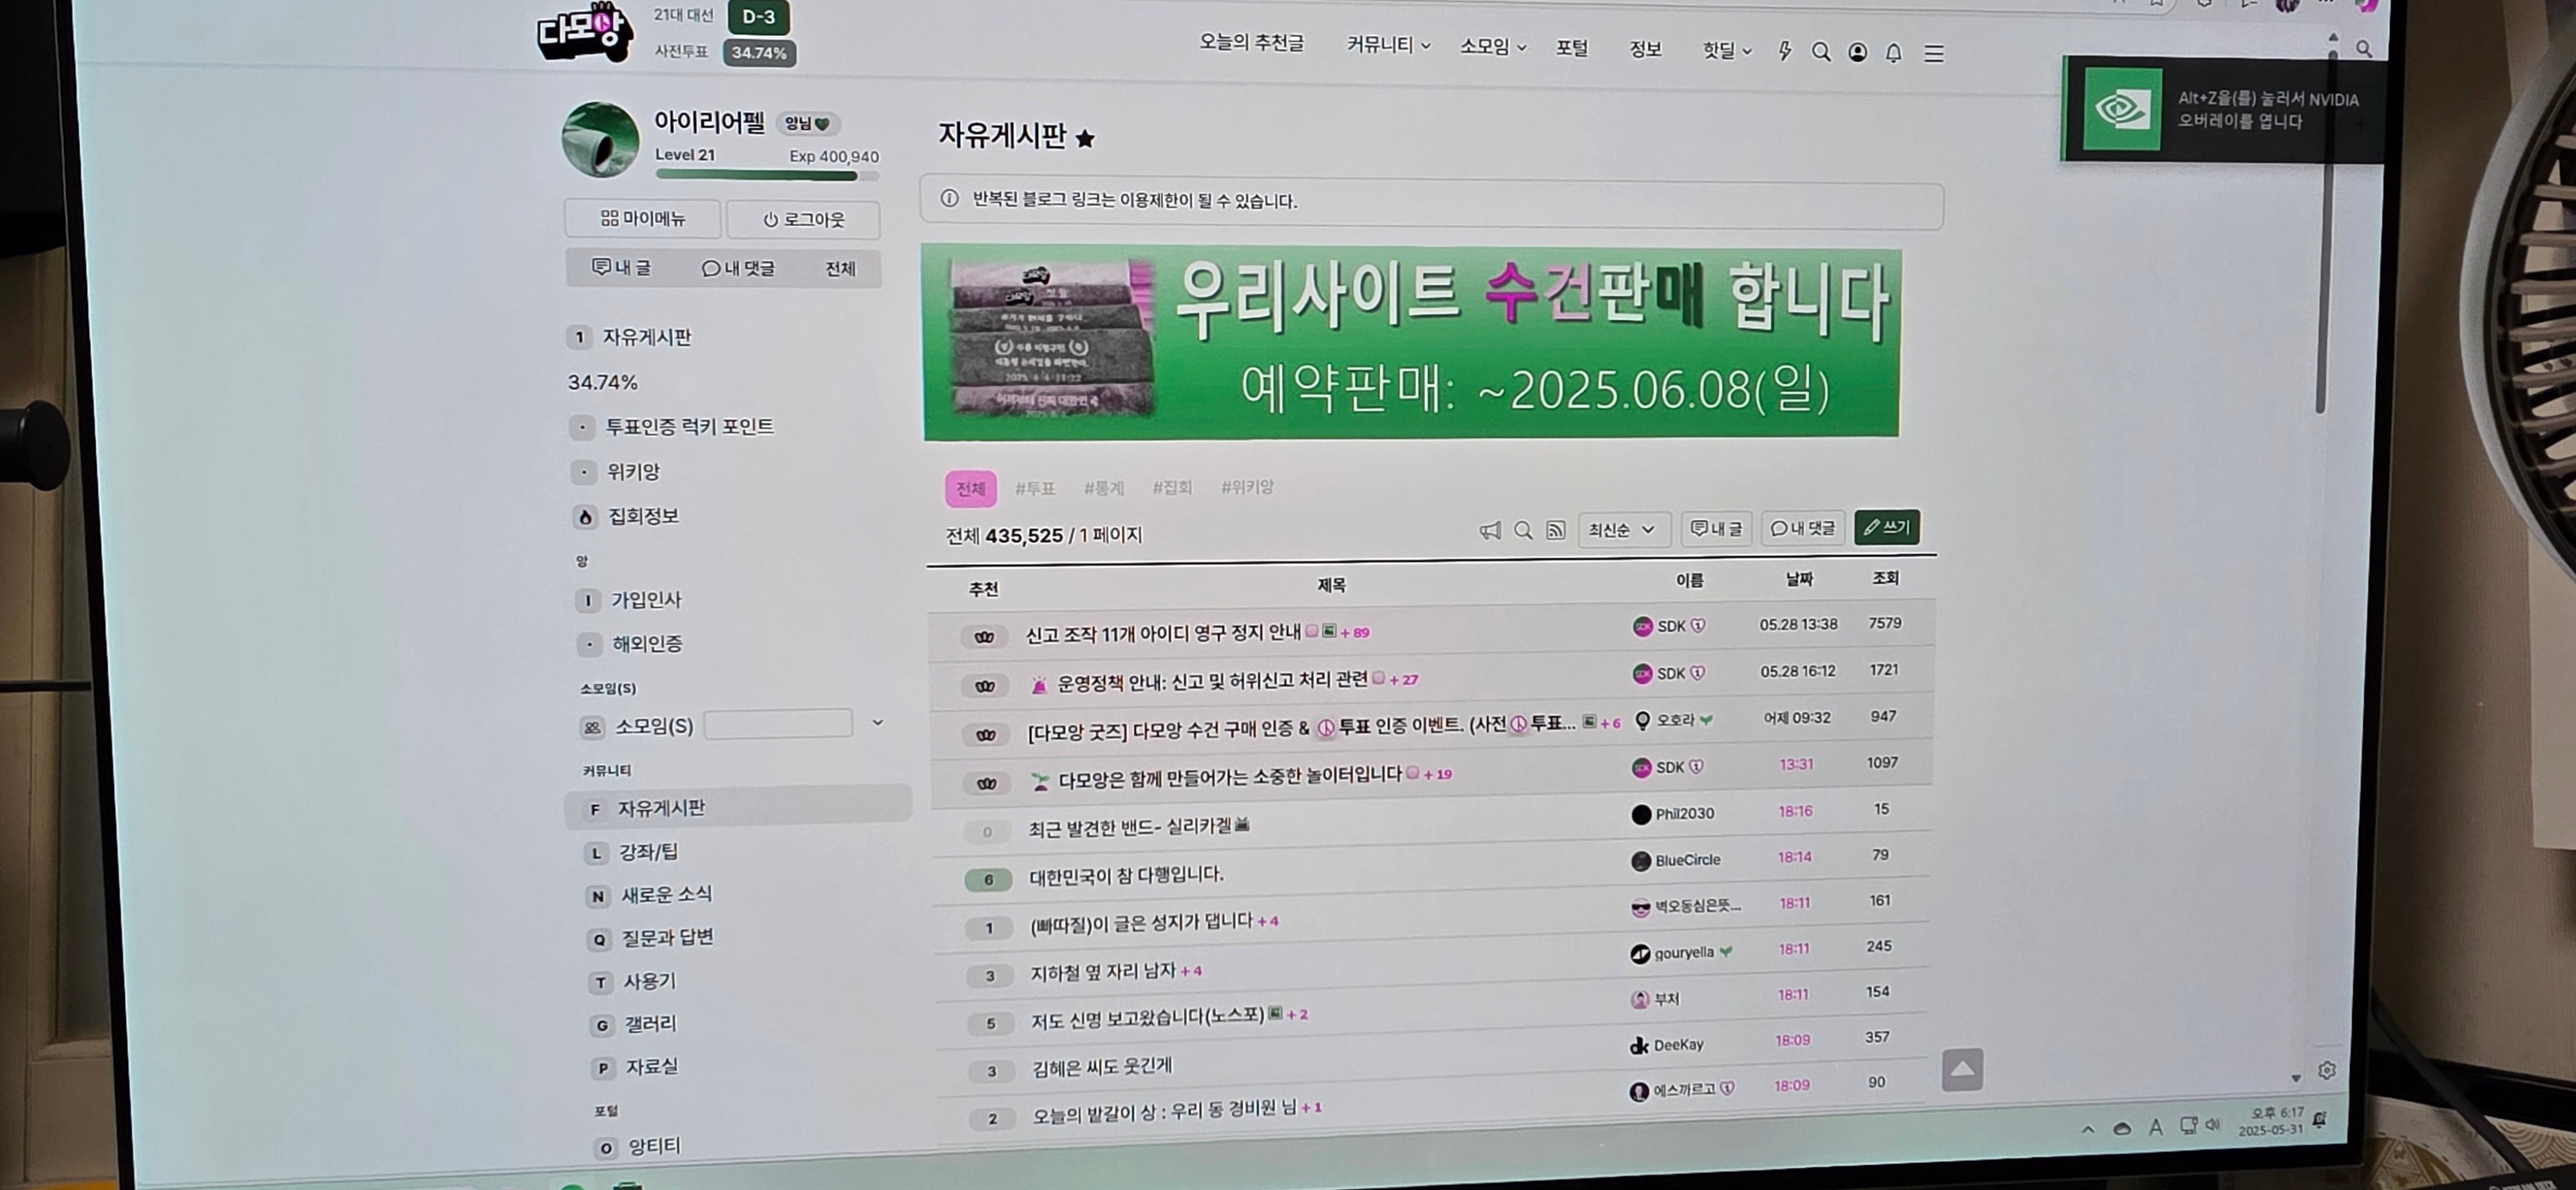2576x1190 pixels.
Task: Open 가입인사 sidebar link
Action: pos(646,600)
